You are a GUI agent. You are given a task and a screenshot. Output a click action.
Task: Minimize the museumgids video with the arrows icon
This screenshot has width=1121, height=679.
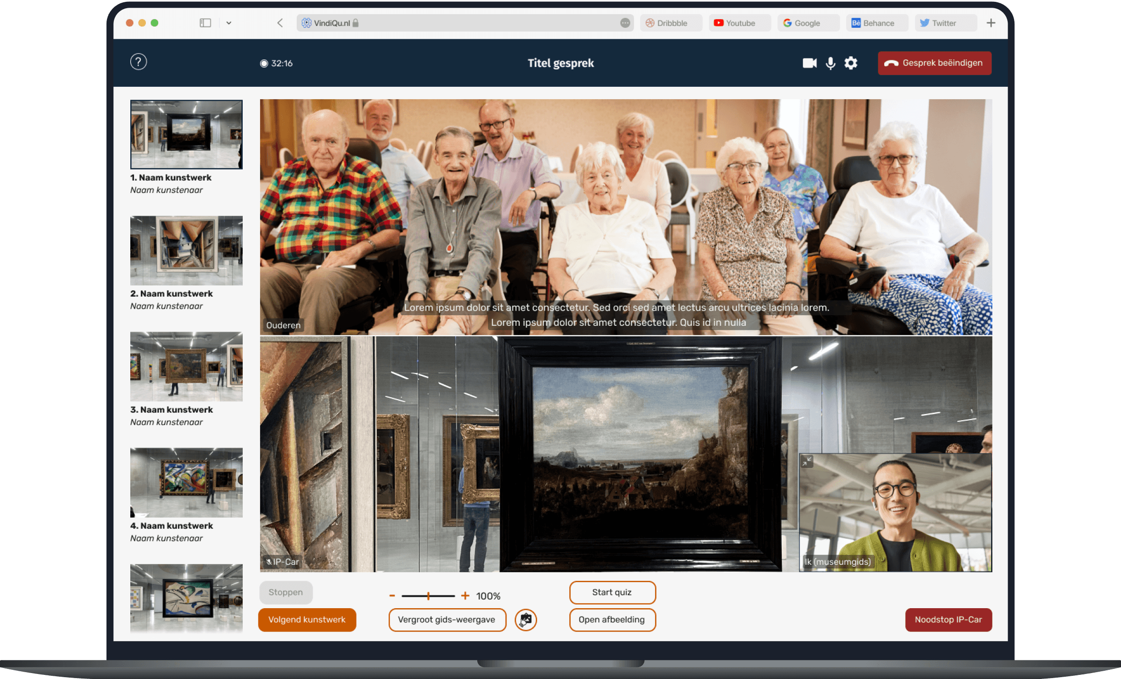tap(807, 462)
